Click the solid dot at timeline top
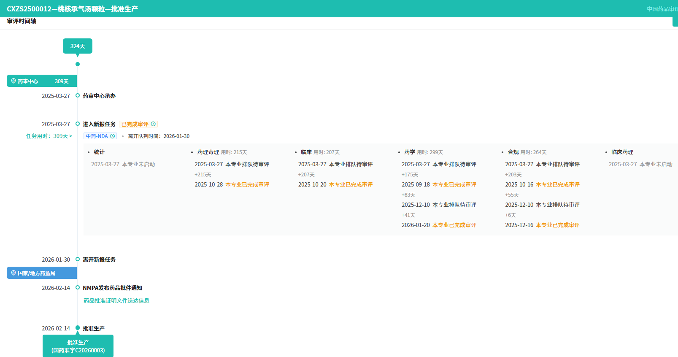Image resolution: width=678 pixels, height=357 pixels. (78, 64)
